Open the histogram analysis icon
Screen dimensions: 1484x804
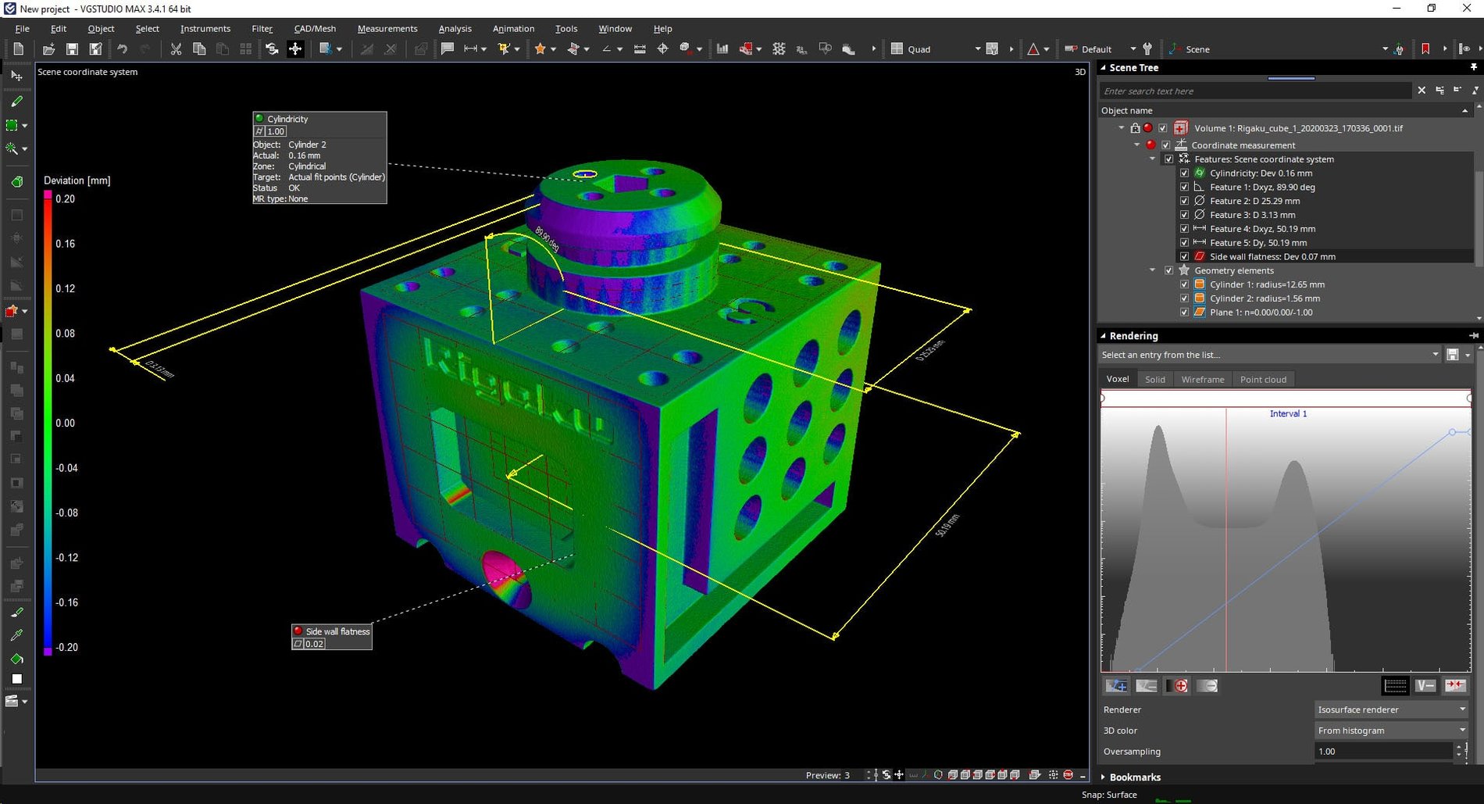coord(722,48)
